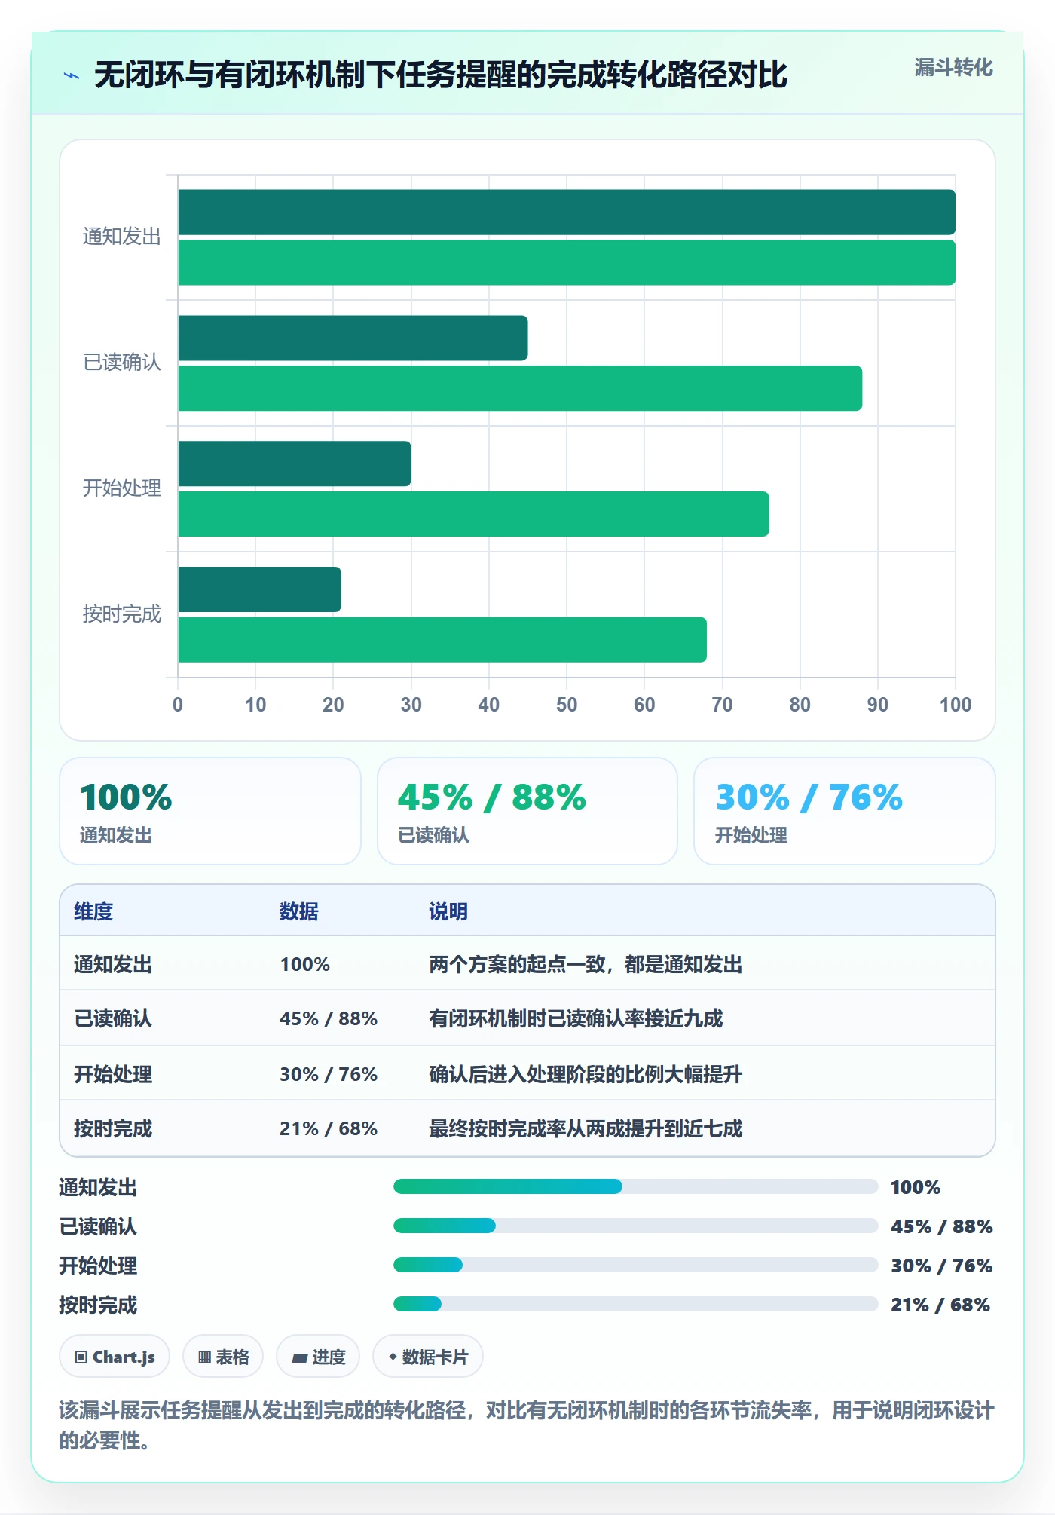Click the light green 已读确认 chart bar at 88
Screen dimensions: 1055x1515
(x=520, y=388)
